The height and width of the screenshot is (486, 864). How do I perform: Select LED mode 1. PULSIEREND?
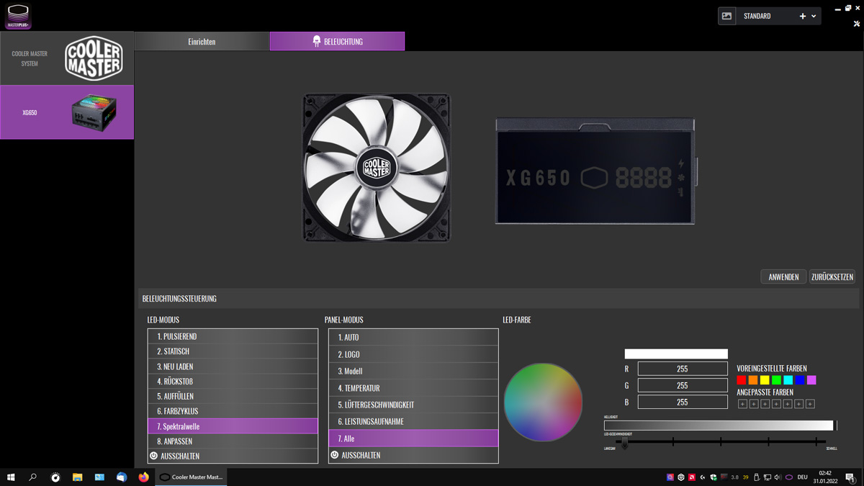point(233,336)
